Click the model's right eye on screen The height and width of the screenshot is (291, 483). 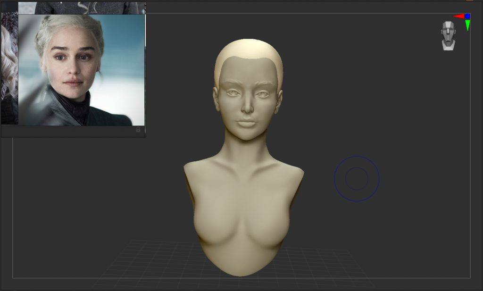263,94
